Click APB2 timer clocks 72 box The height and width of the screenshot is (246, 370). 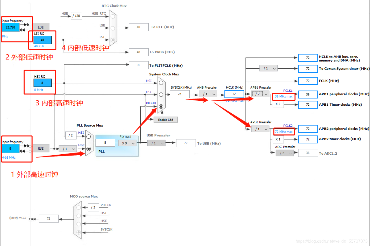[x=308, y=139]
